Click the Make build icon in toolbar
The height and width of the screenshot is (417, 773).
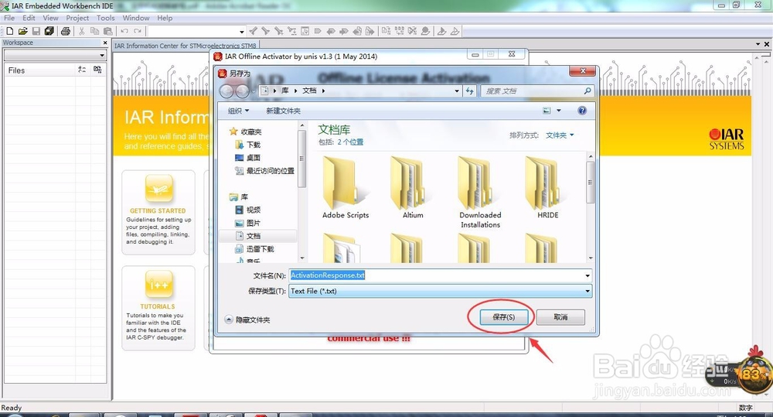tap(400, 31)
